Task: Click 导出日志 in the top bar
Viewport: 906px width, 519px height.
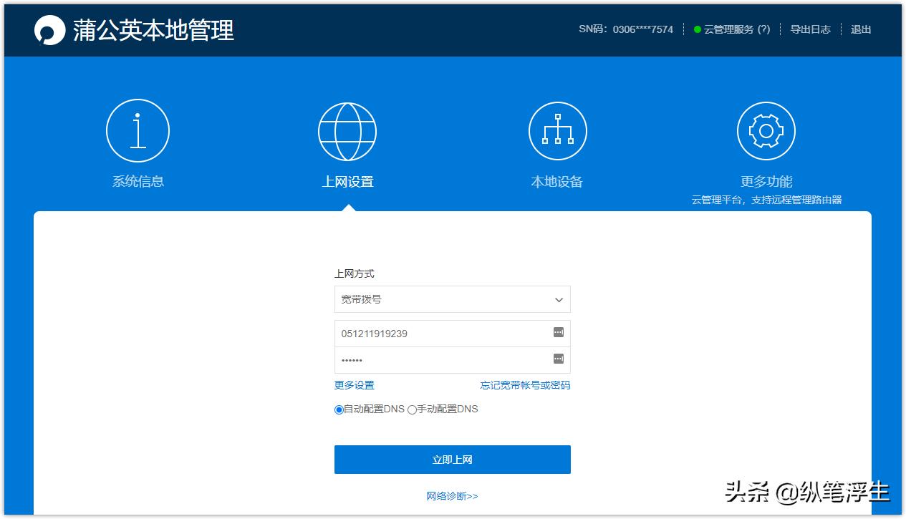Action: (x=810, y=29)
